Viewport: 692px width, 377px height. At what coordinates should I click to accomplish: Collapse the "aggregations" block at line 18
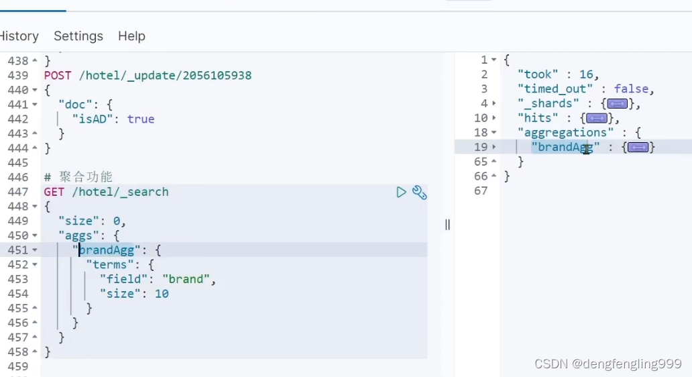(494, 133)
